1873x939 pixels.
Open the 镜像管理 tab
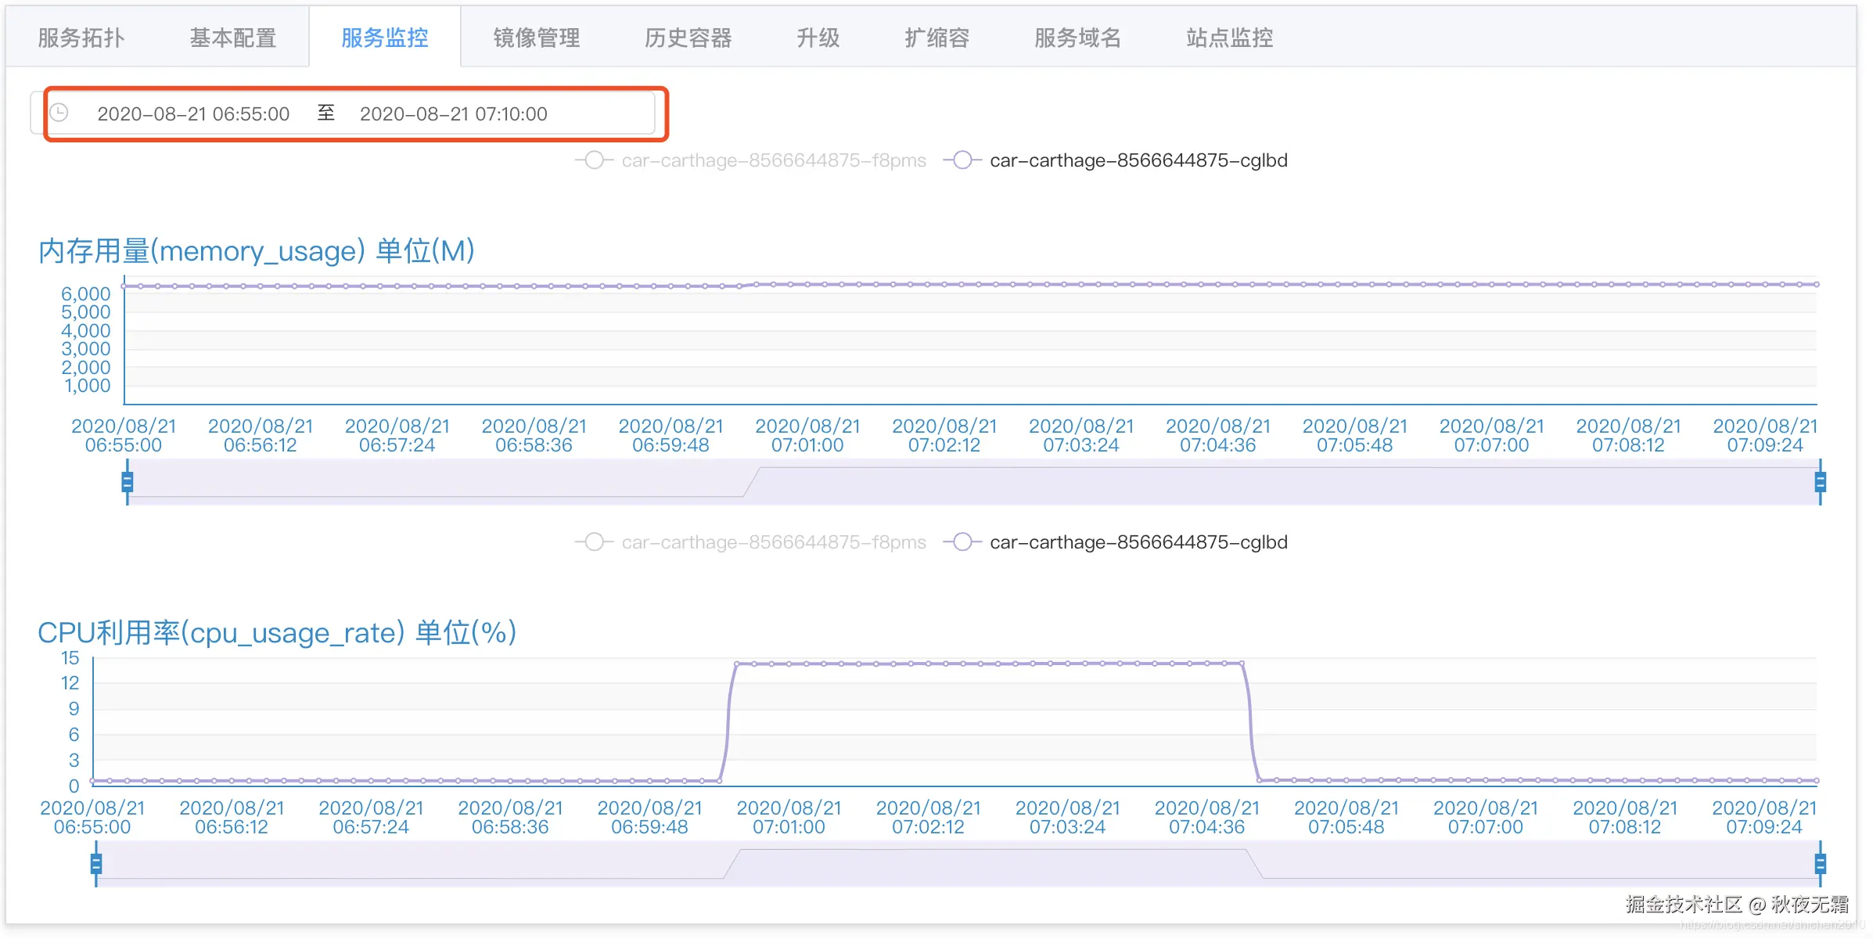pos(534,37)
